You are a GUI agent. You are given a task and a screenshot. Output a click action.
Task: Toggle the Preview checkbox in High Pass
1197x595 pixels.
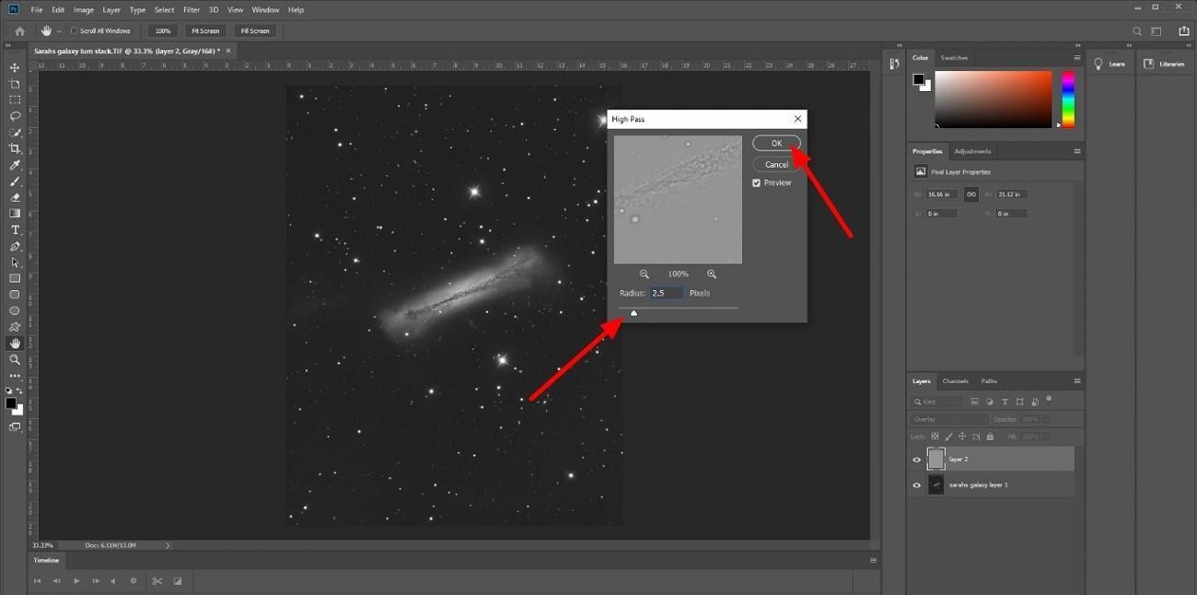756,182
